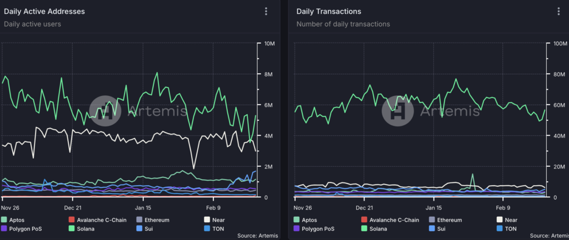Click the Ethereum legend icon in the Daily Active Addresses chart
Screen dimensions: 569x240
(139, 220)
